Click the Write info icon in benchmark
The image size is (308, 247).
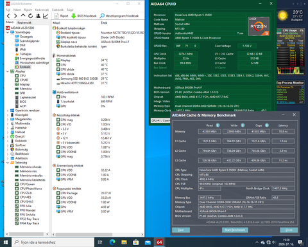tap(243, 125)
